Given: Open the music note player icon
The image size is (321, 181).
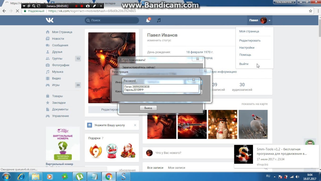Looking at the screenshot, I should tap(159, 20).
